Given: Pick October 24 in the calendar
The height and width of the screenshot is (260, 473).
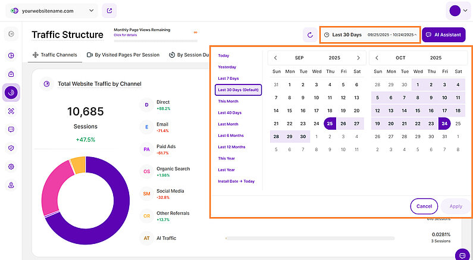Looking at the screenshot, I should pos(444,124).
